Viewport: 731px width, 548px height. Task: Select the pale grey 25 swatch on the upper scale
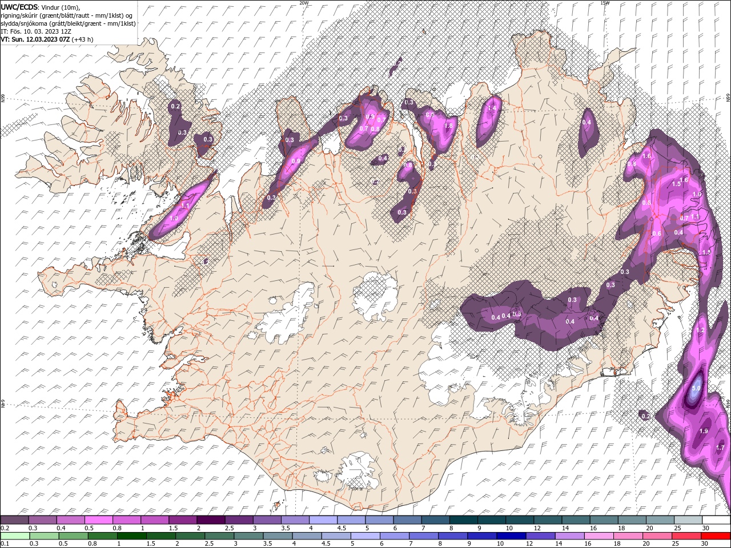(x=688, y=520)
